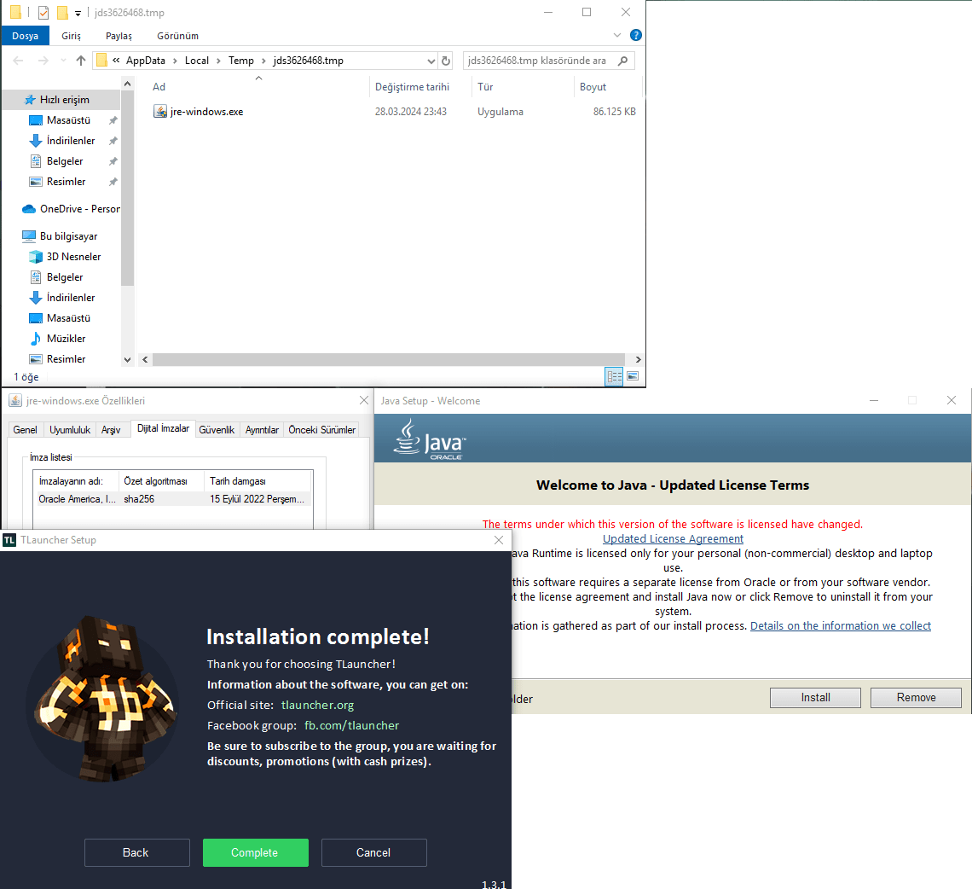Screen dimensions: 972x889
Task: Select the Oracle America signature row
Action: [x=173, y=499]
